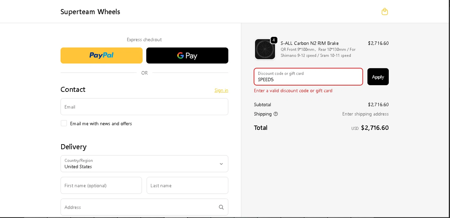The image size is (450, 218).
Task: Click the 'S-ALL Carbon N2 RIM Brake' title
Action: click(310, 43)
